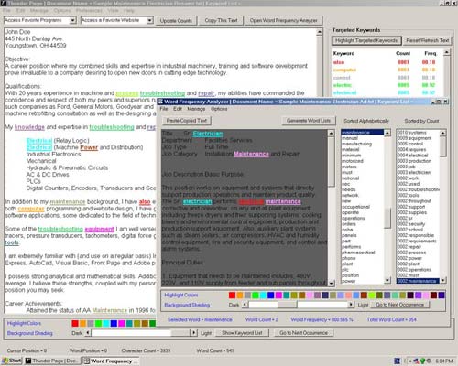Click the Light arrow of Thunder Page shading slider
458x366 pixels.
click(x=194, y=333)
